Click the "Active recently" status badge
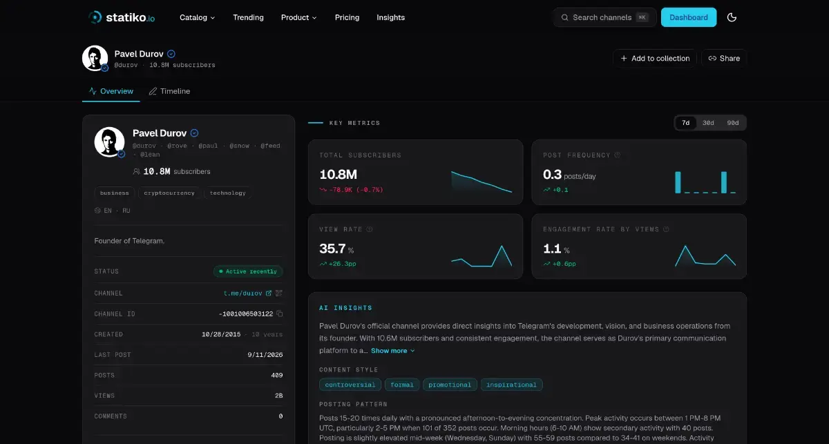829x444 pixels. pyautogui.click(x=248, y=271)
